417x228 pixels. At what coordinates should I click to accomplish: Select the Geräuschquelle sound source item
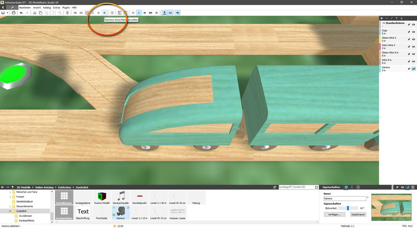(x=122, y=199)
